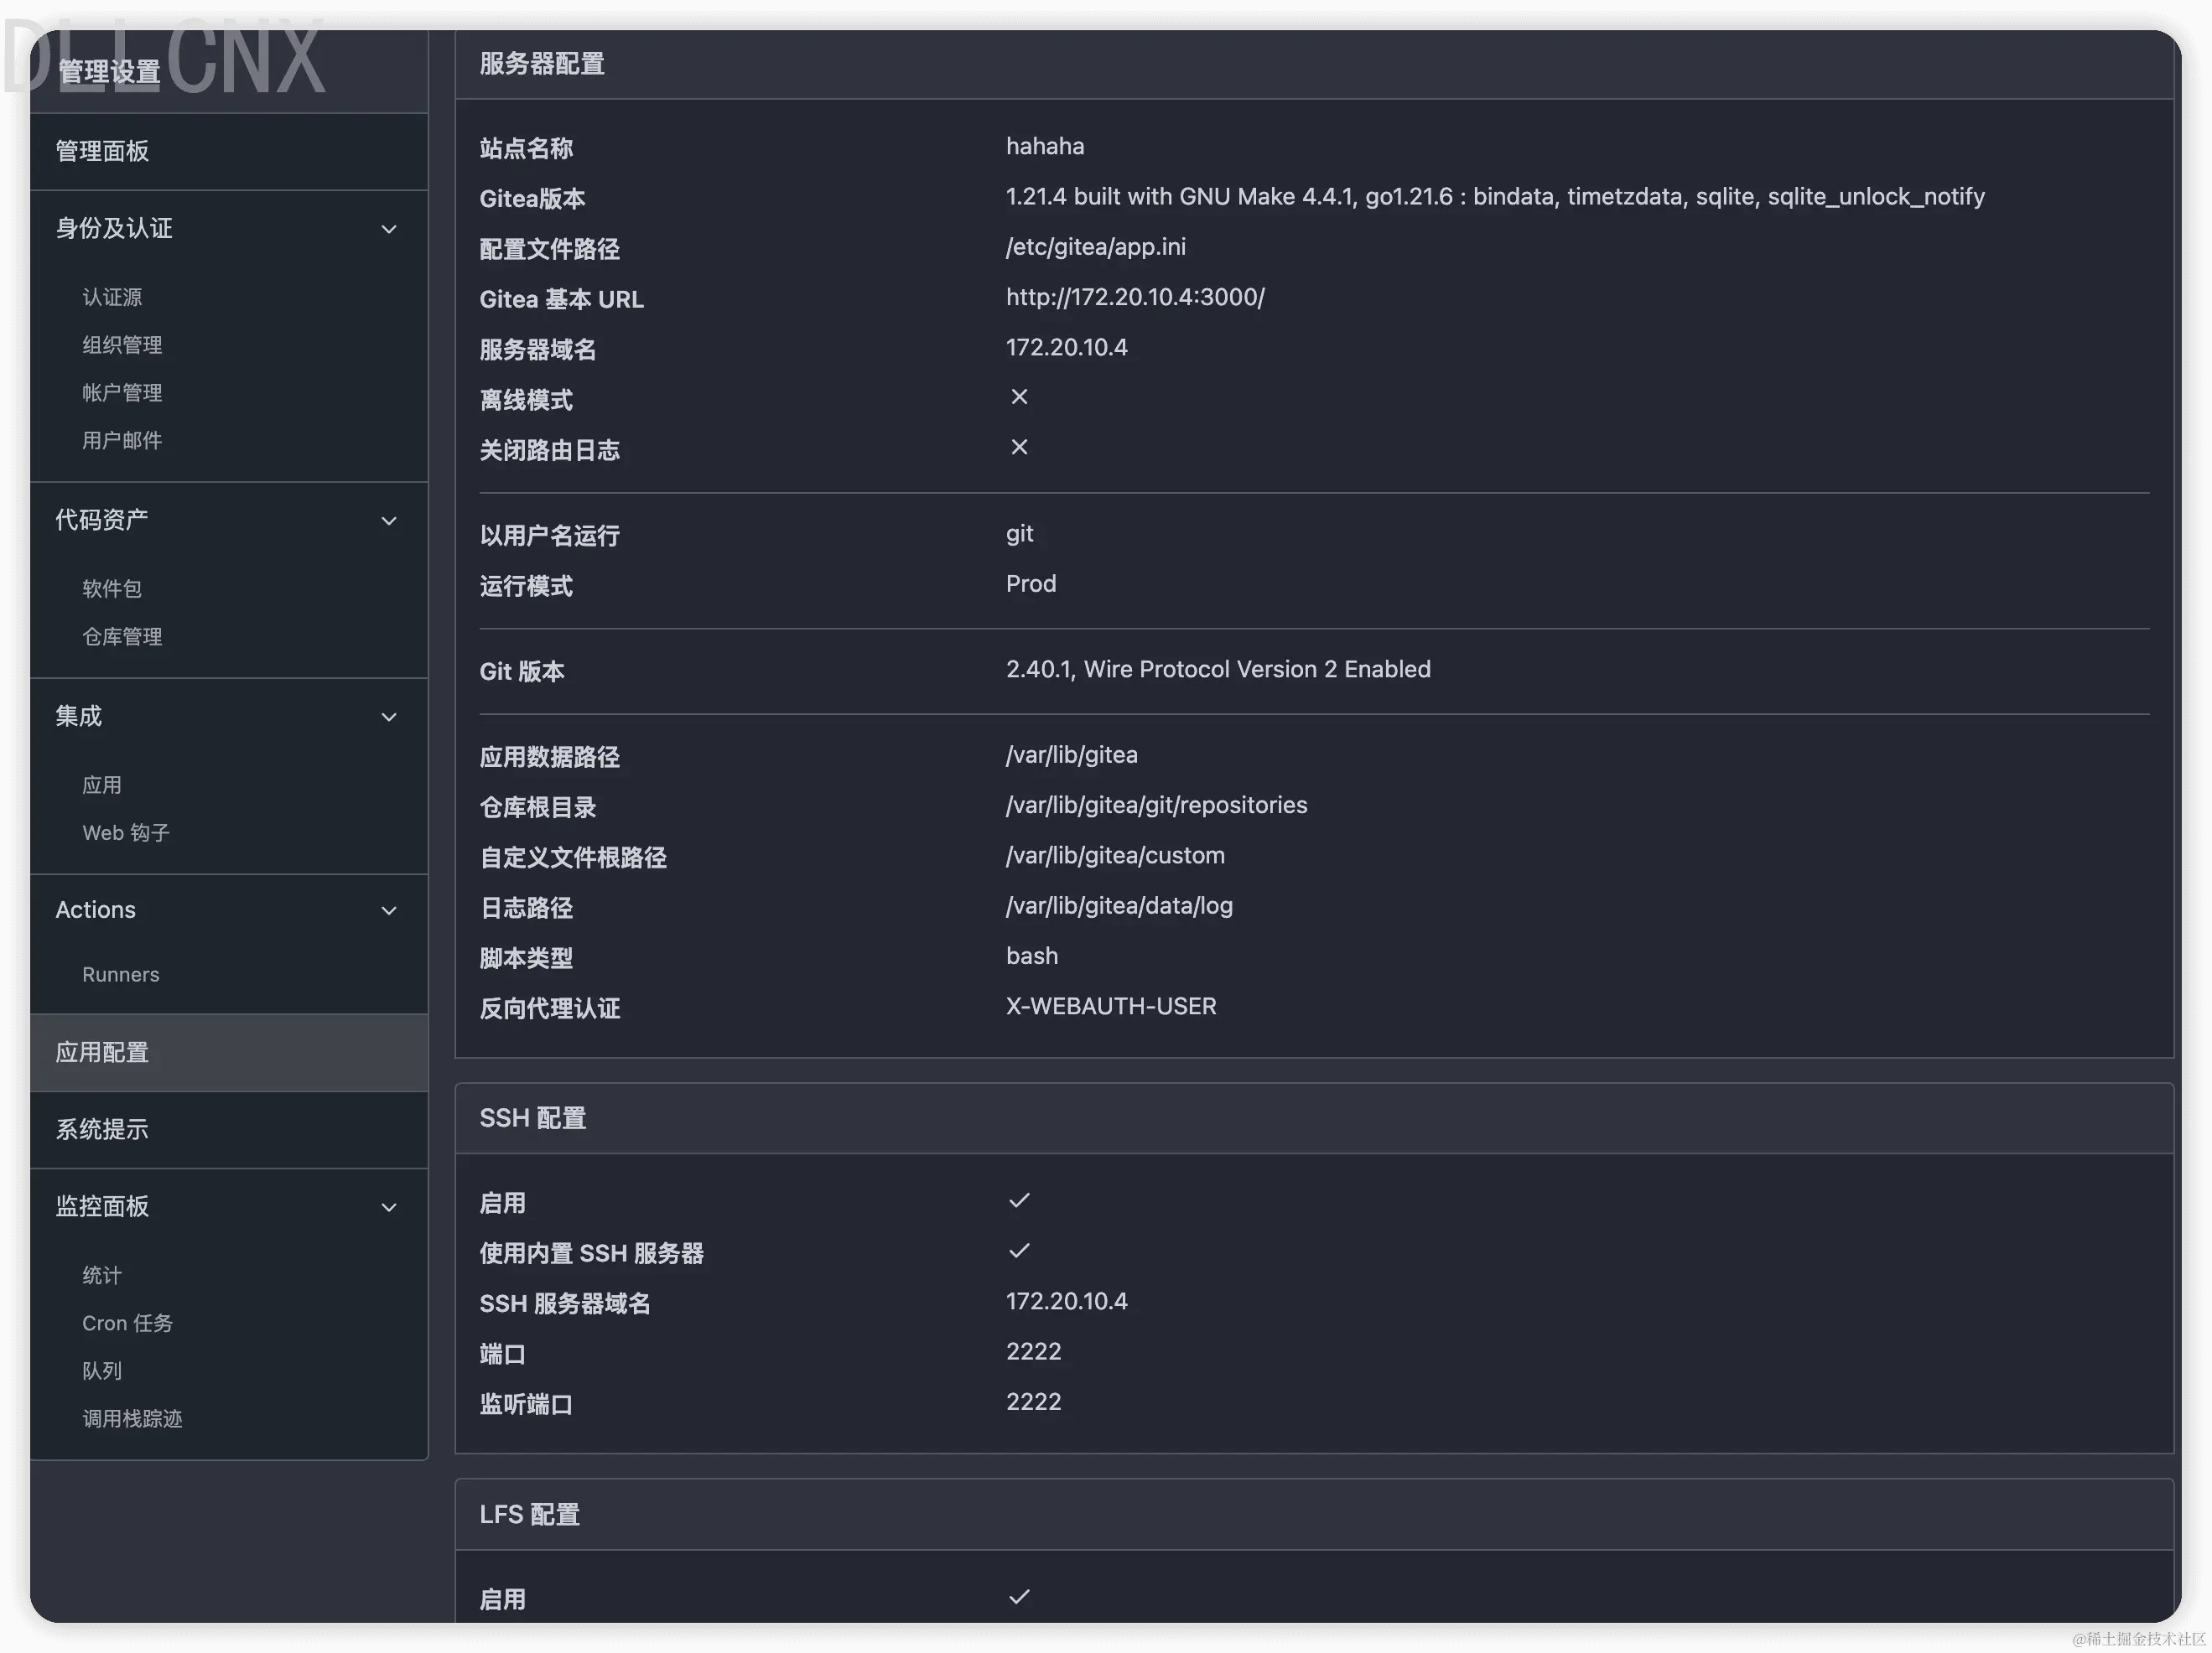Open 管理面板 in sidebar

point(102,151)
